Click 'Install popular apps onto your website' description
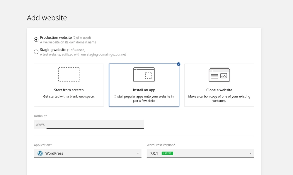The height and width of the screenshot is (175, 293). (144, 99)
